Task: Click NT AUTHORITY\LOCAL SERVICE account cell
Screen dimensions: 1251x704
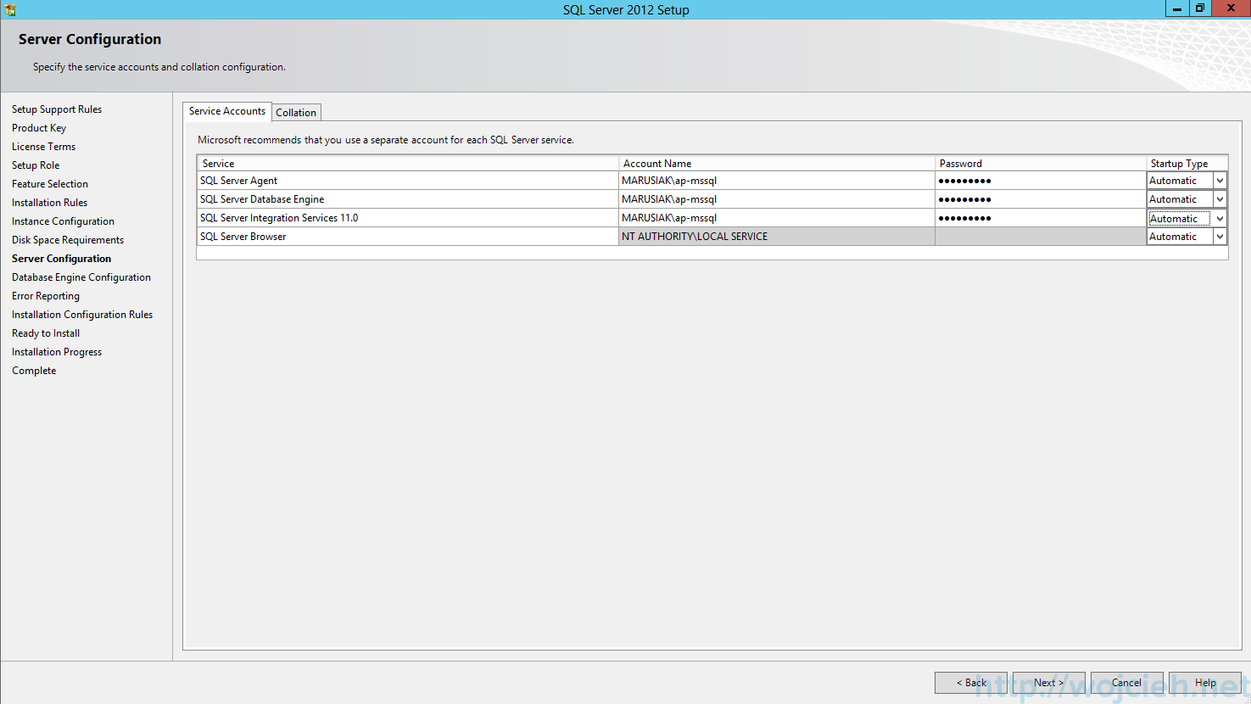Action: coord(777,237)
